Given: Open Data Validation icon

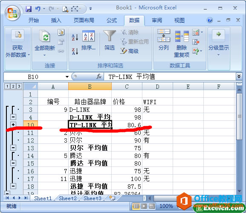Looking at the screenshot, I should (x=196, y=32).
